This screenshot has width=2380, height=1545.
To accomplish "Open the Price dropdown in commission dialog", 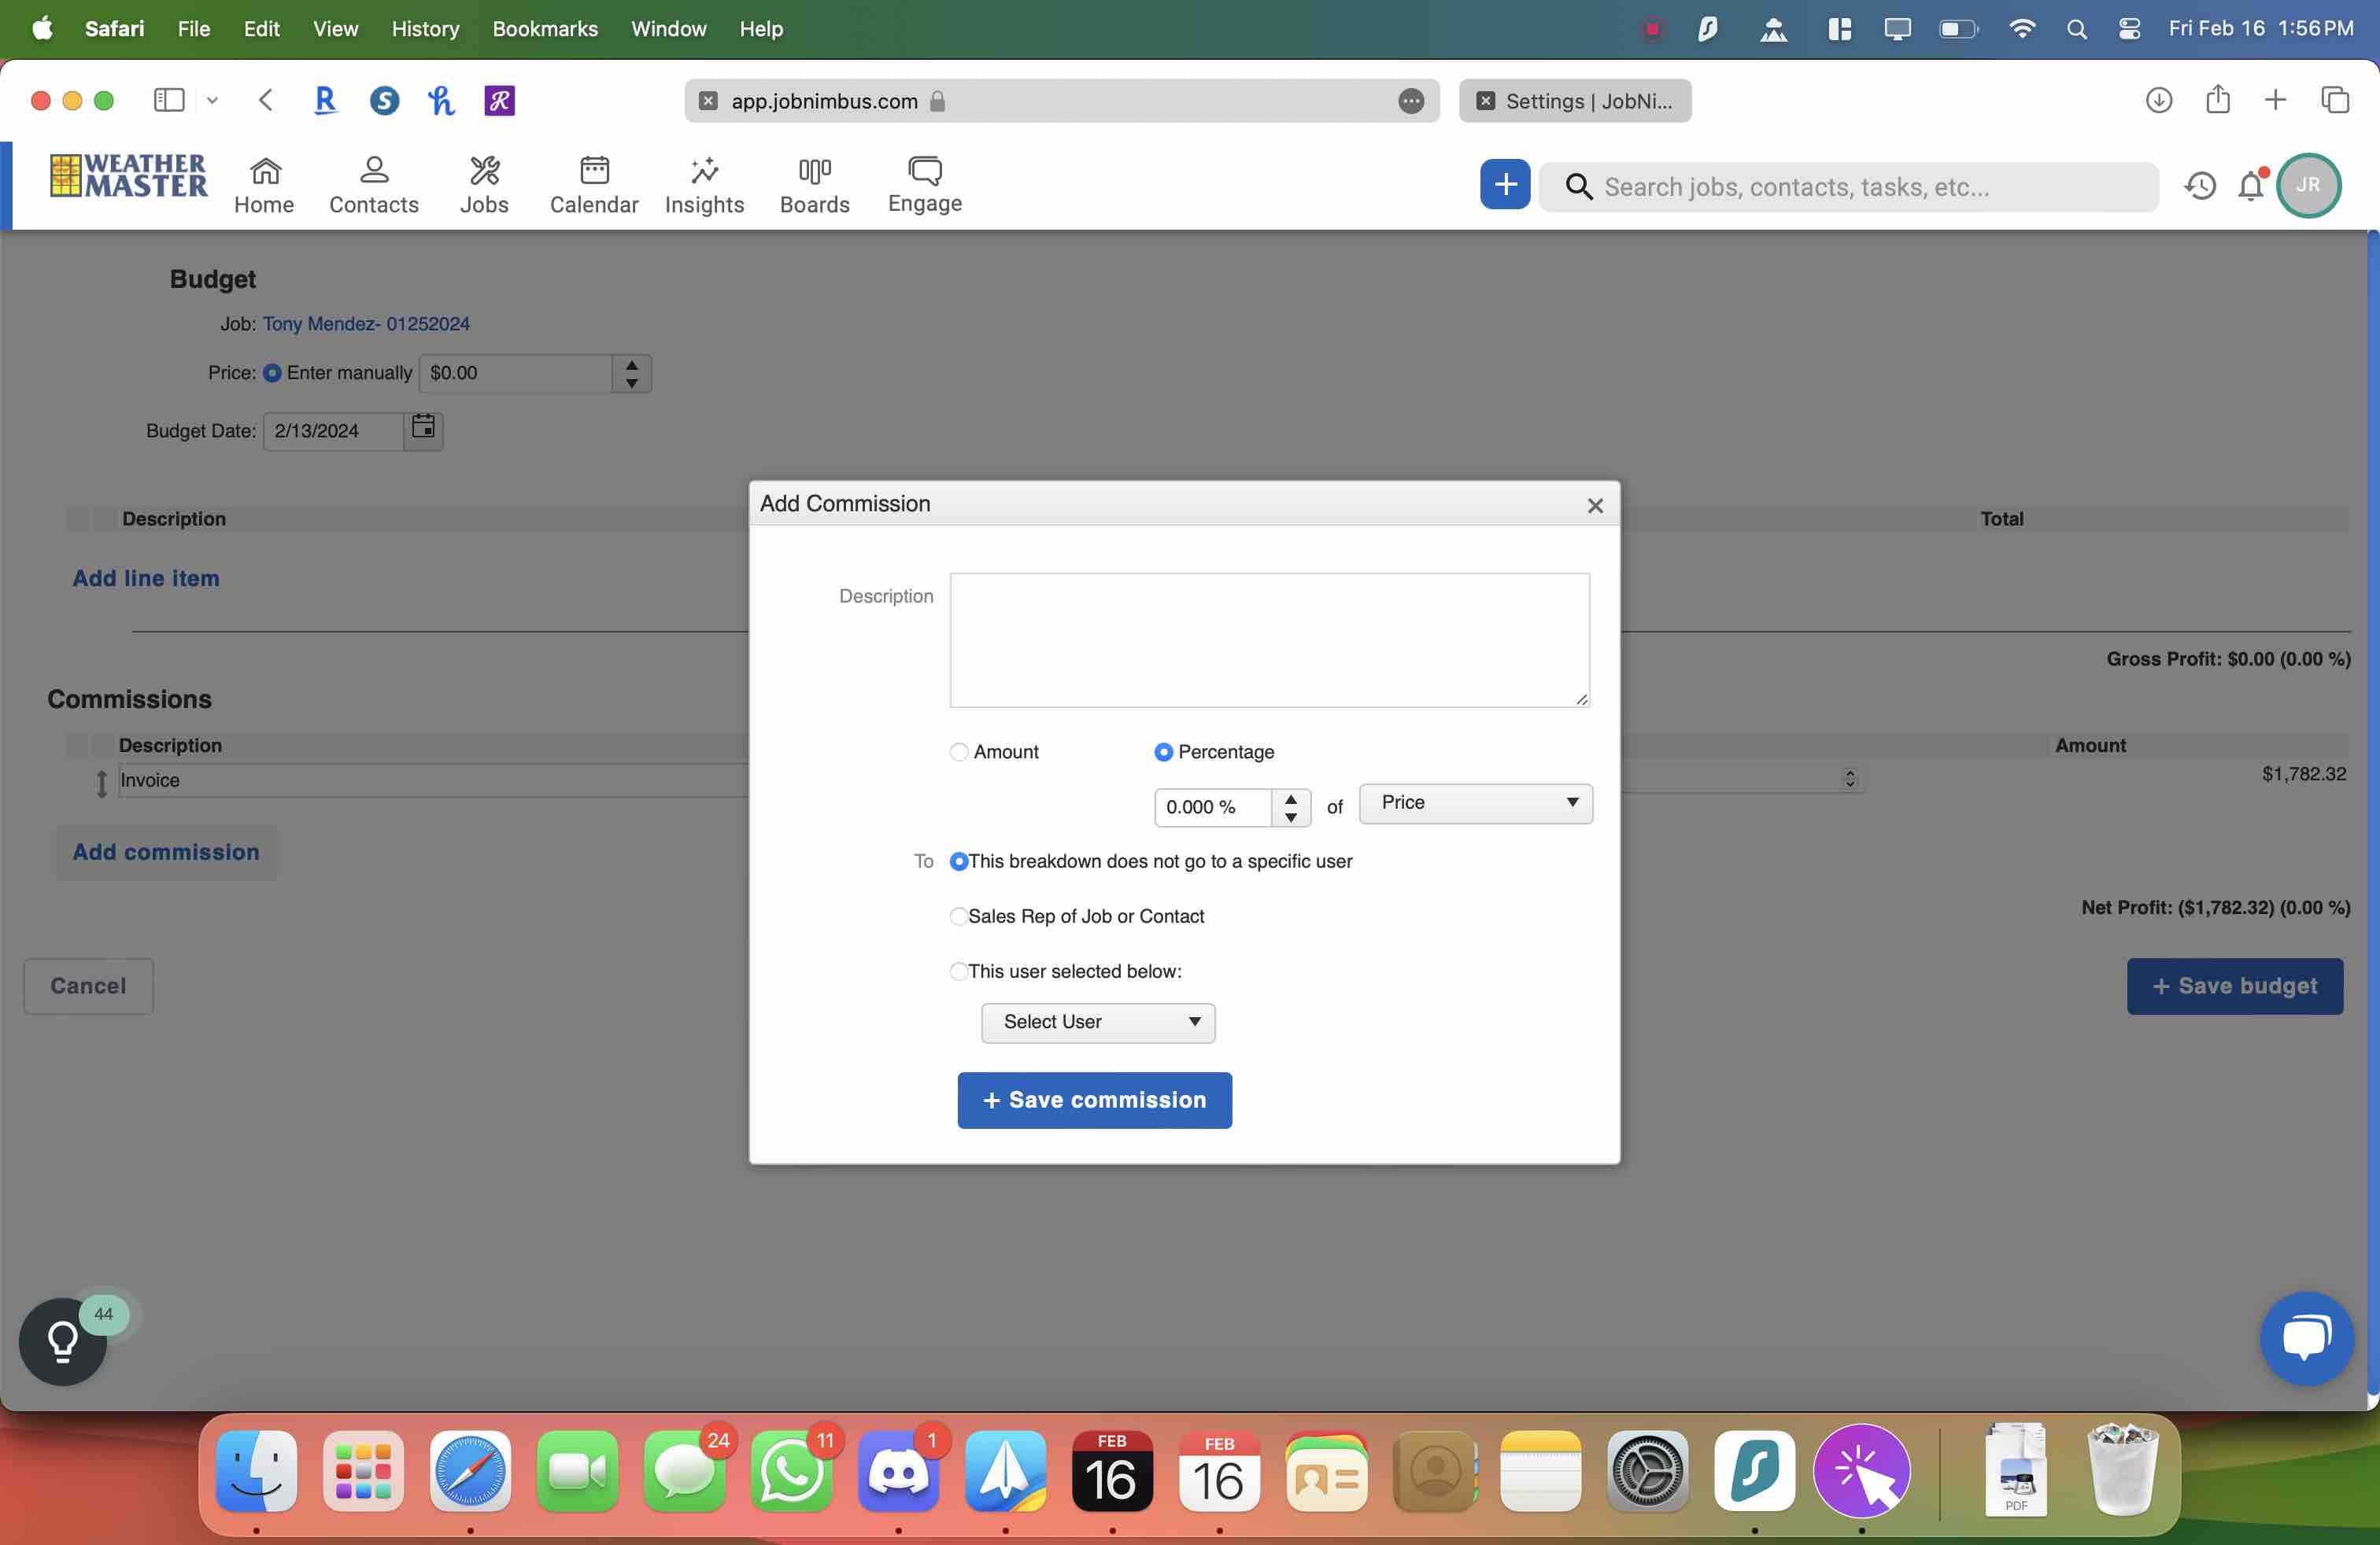I will coord(1474,803).
